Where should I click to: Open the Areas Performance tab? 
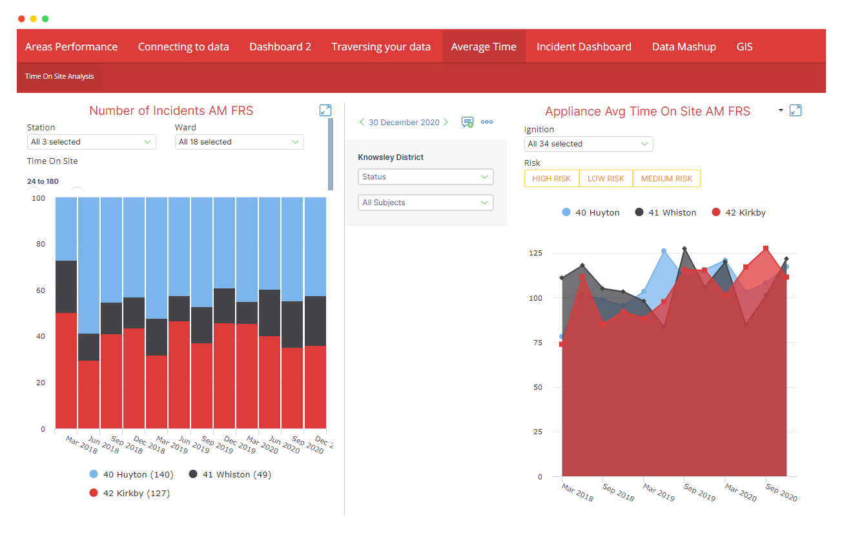71,46
